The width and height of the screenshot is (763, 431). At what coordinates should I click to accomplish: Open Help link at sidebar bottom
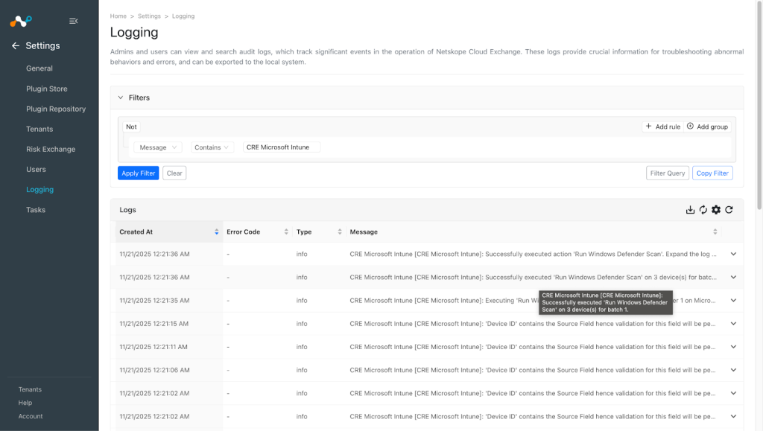click(25, 403)
